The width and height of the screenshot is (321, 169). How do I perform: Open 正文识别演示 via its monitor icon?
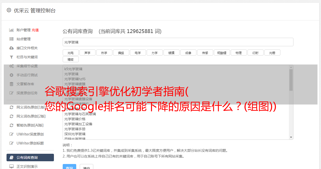point(12,166)
